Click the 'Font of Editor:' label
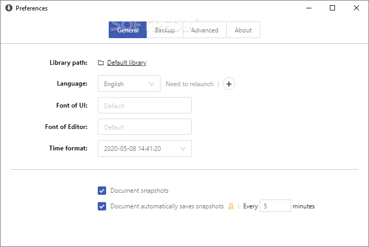The height and width of the screenshot is (247, 369). tap(66, 127)
